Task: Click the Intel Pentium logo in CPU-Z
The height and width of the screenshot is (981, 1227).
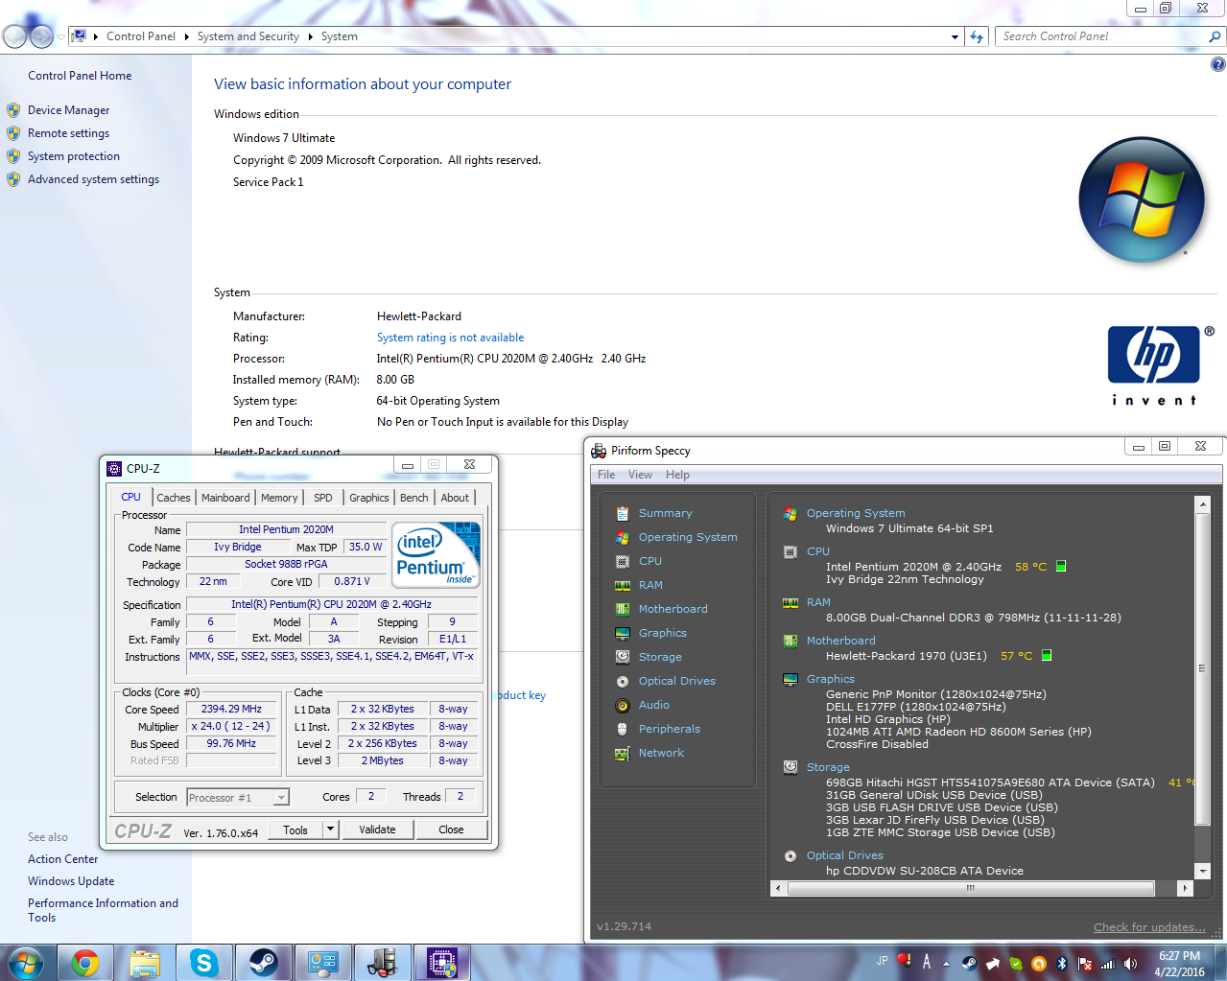Action: (x=437, y=555)
